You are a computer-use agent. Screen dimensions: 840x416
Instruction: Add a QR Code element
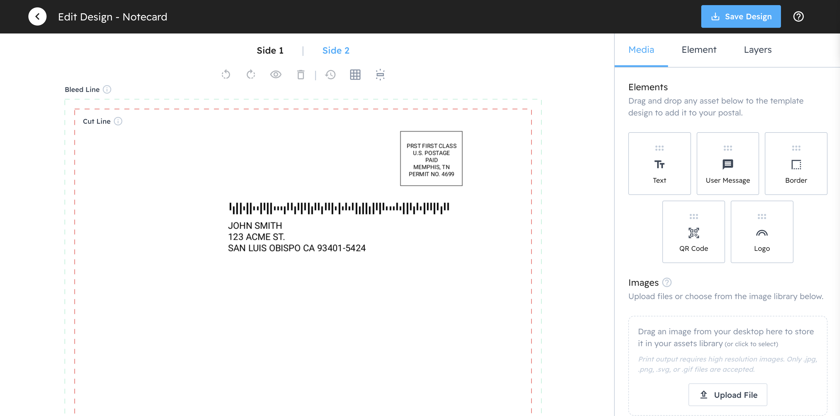pyautogui.click(x=694, y=232)
